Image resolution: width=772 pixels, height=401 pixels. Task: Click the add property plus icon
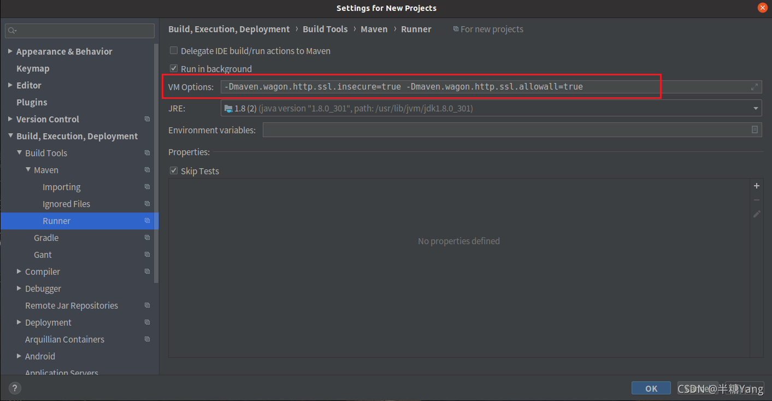click(x=757, y=186)
